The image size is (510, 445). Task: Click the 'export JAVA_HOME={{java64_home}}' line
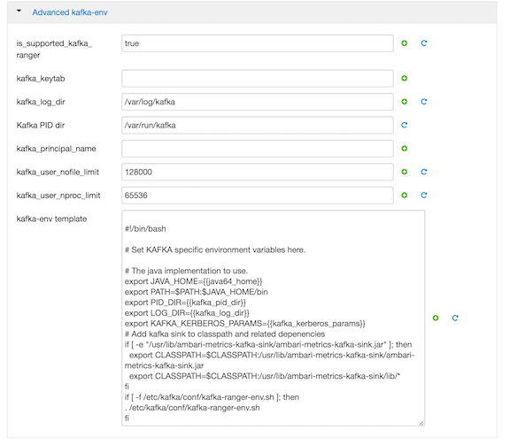click(194, 281)
